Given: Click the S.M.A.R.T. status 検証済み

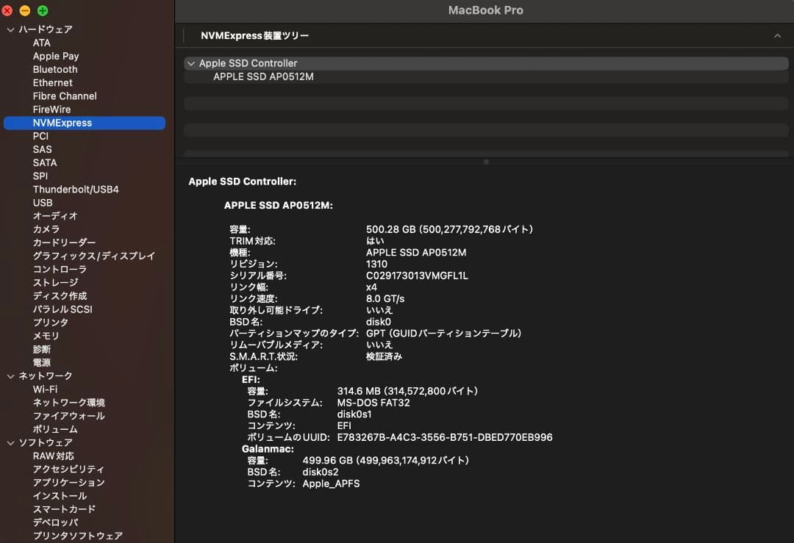Looking at the screenshot, I should pos(384,356).
